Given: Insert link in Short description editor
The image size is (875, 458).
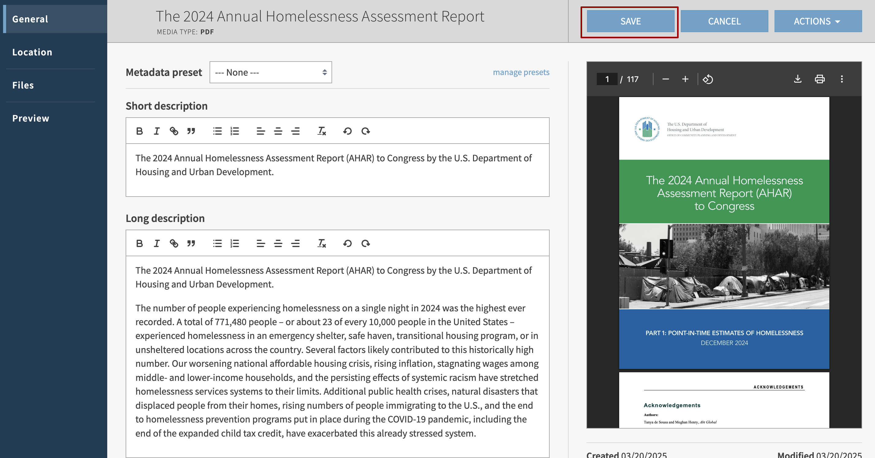Looking at the screenshot, I should tap(174, 131).
